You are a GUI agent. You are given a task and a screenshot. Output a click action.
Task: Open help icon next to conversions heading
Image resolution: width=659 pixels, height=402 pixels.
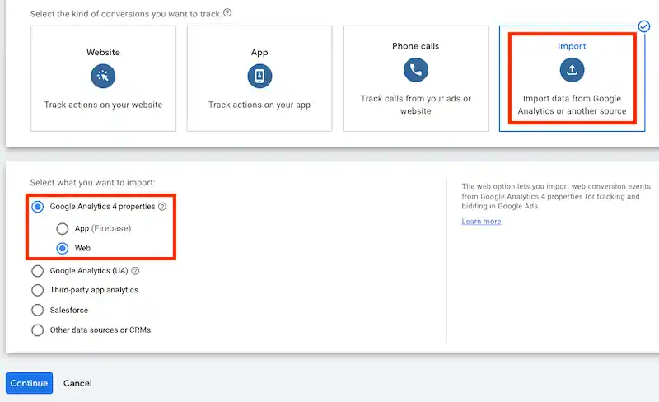pos(227,12)
